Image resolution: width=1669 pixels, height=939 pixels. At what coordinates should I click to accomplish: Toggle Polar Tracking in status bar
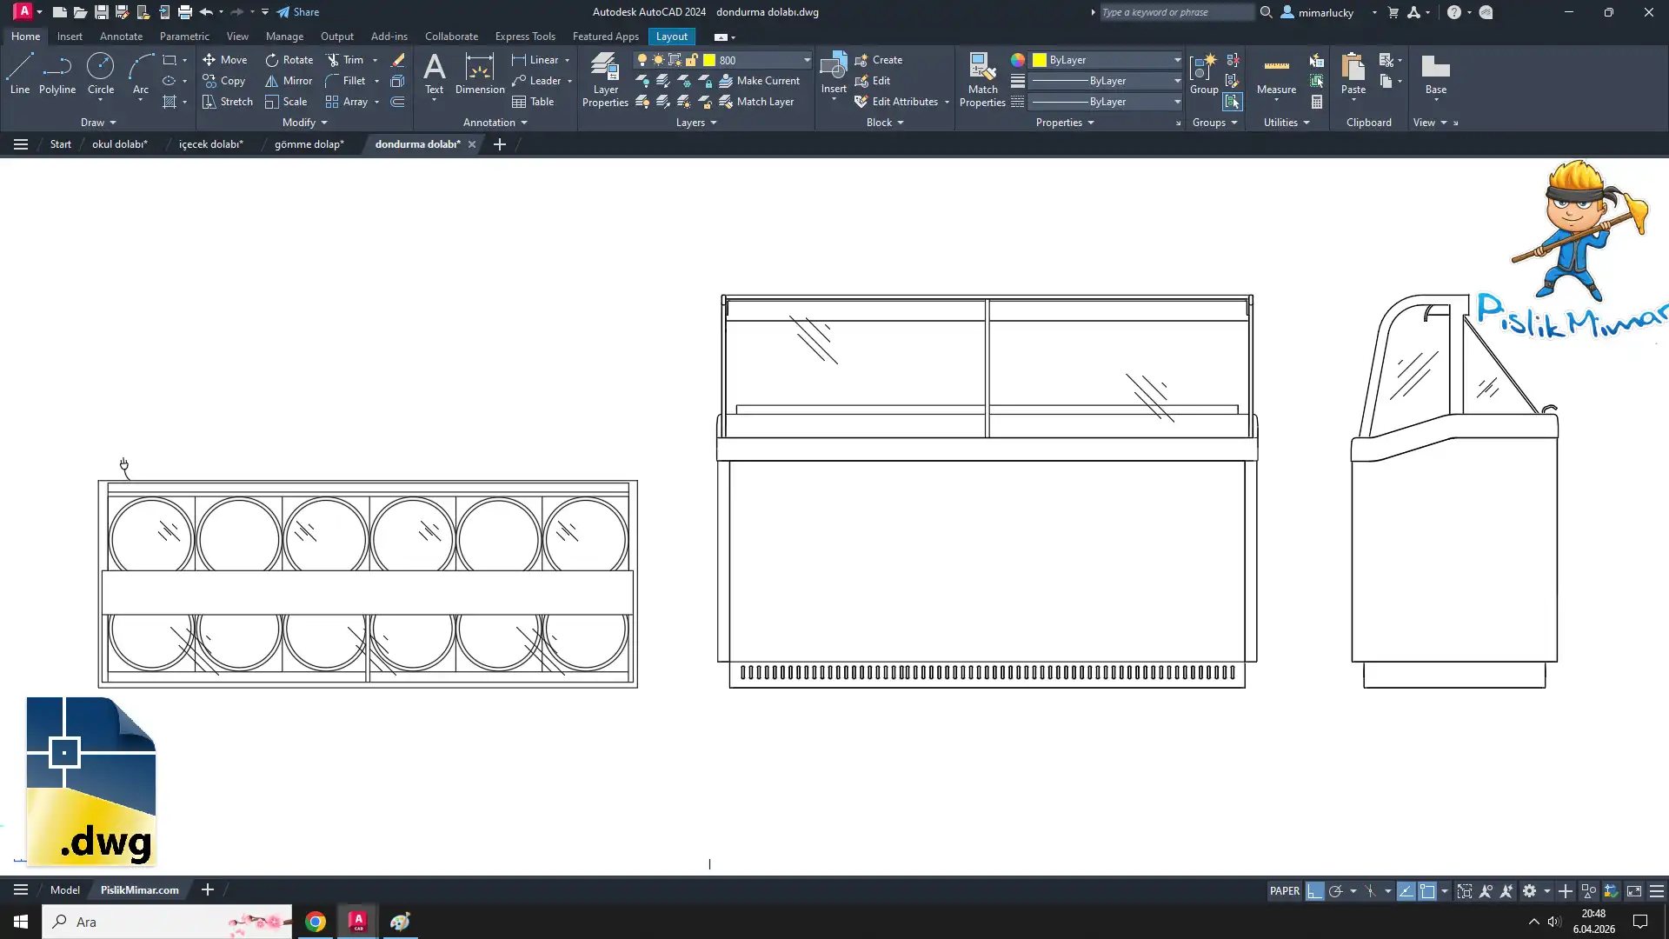coord(1336,891)
